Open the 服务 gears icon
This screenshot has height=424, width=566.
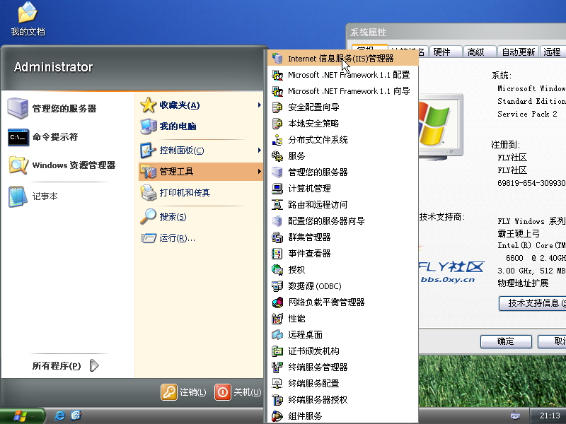coord(277,156)
